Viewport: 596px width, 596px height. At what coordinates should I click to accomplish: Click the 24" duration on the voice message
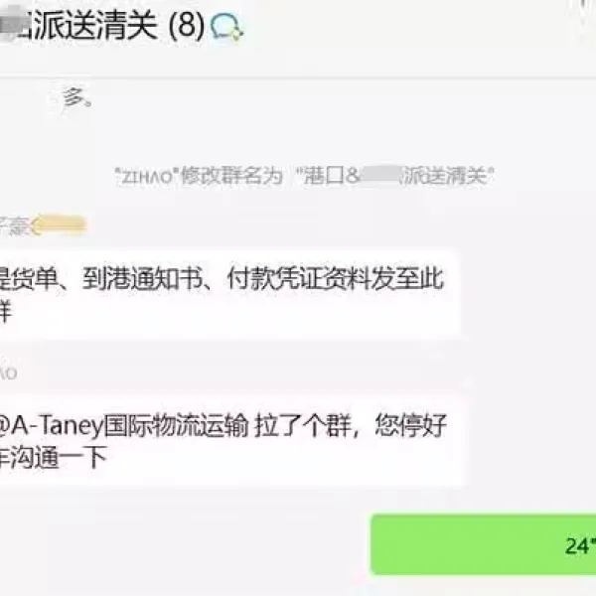[580, 545]
